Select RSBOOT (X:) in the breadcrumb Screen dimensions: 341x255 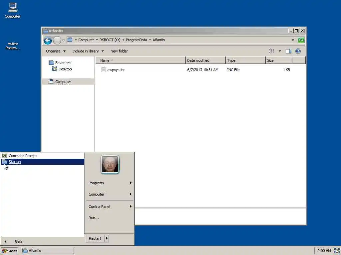[x=110, y=40]
